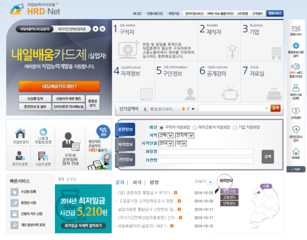This screenshot has width=307, height=240.
Task: Select the 서식 tab
Action: pyautogui.click(x=137, y=182)
